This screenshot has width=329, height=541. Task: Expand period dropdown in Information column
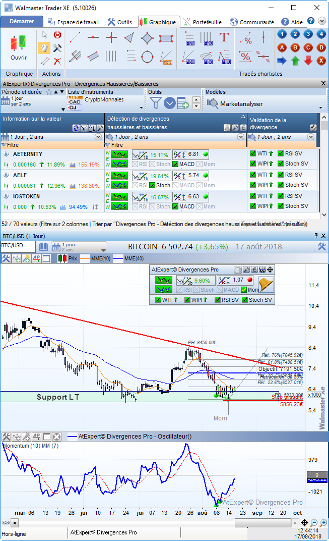98,137
